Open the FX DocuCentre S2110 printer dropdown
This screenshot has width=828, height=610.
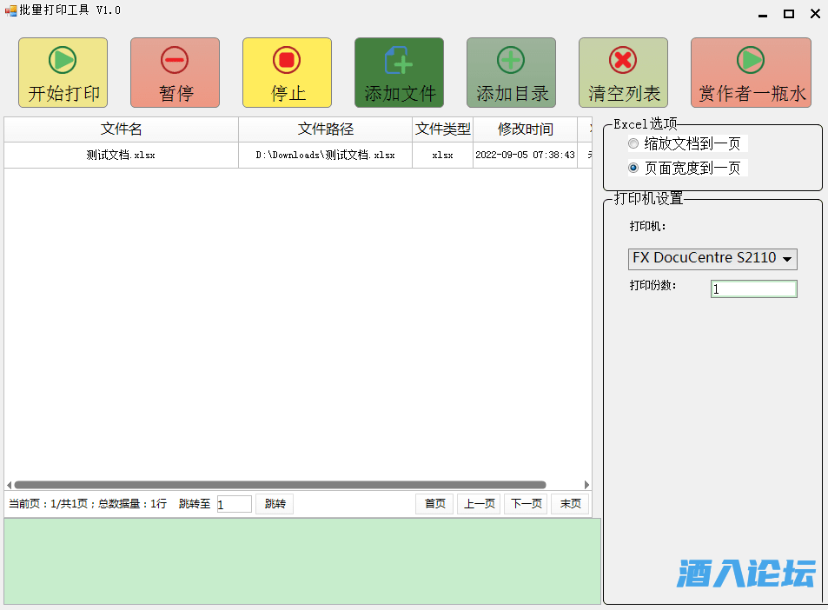tap(712, 259)
